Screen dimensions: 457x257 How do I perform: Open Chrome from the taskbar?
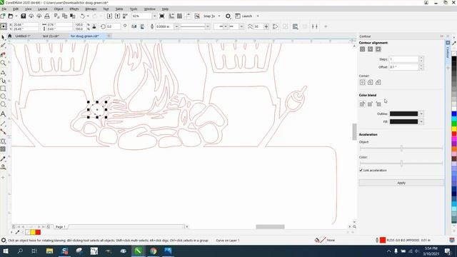click(154, 251)
